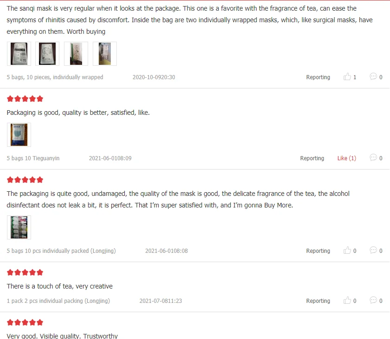Viewport: 390px width, 339px height.
Task: Click Reporting on the Longjing packaging review
Action: (x=318, y=251)
